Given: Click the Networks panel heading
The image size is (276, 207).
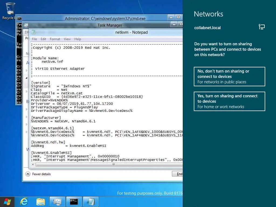Looking at the screenshot, I should (x=208, y=14).
